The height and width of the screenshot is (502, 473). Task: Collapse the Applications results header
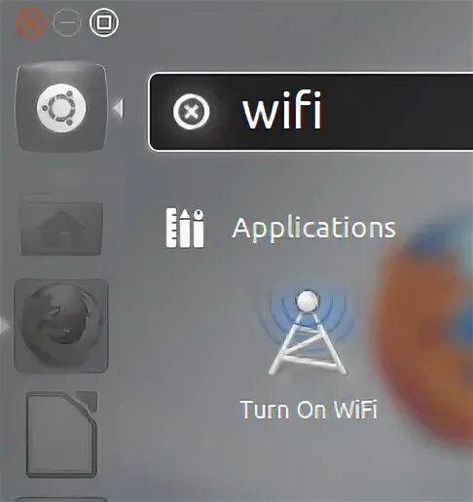(314, 228)
